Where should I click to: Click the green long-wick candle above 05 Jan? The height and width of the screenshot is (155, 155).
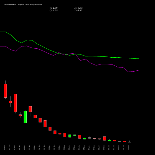[75, 135]
